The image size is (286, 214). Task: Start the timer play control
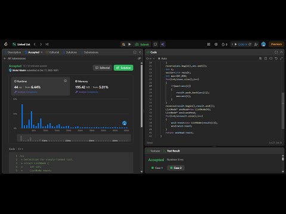click(x=235, y=45)
